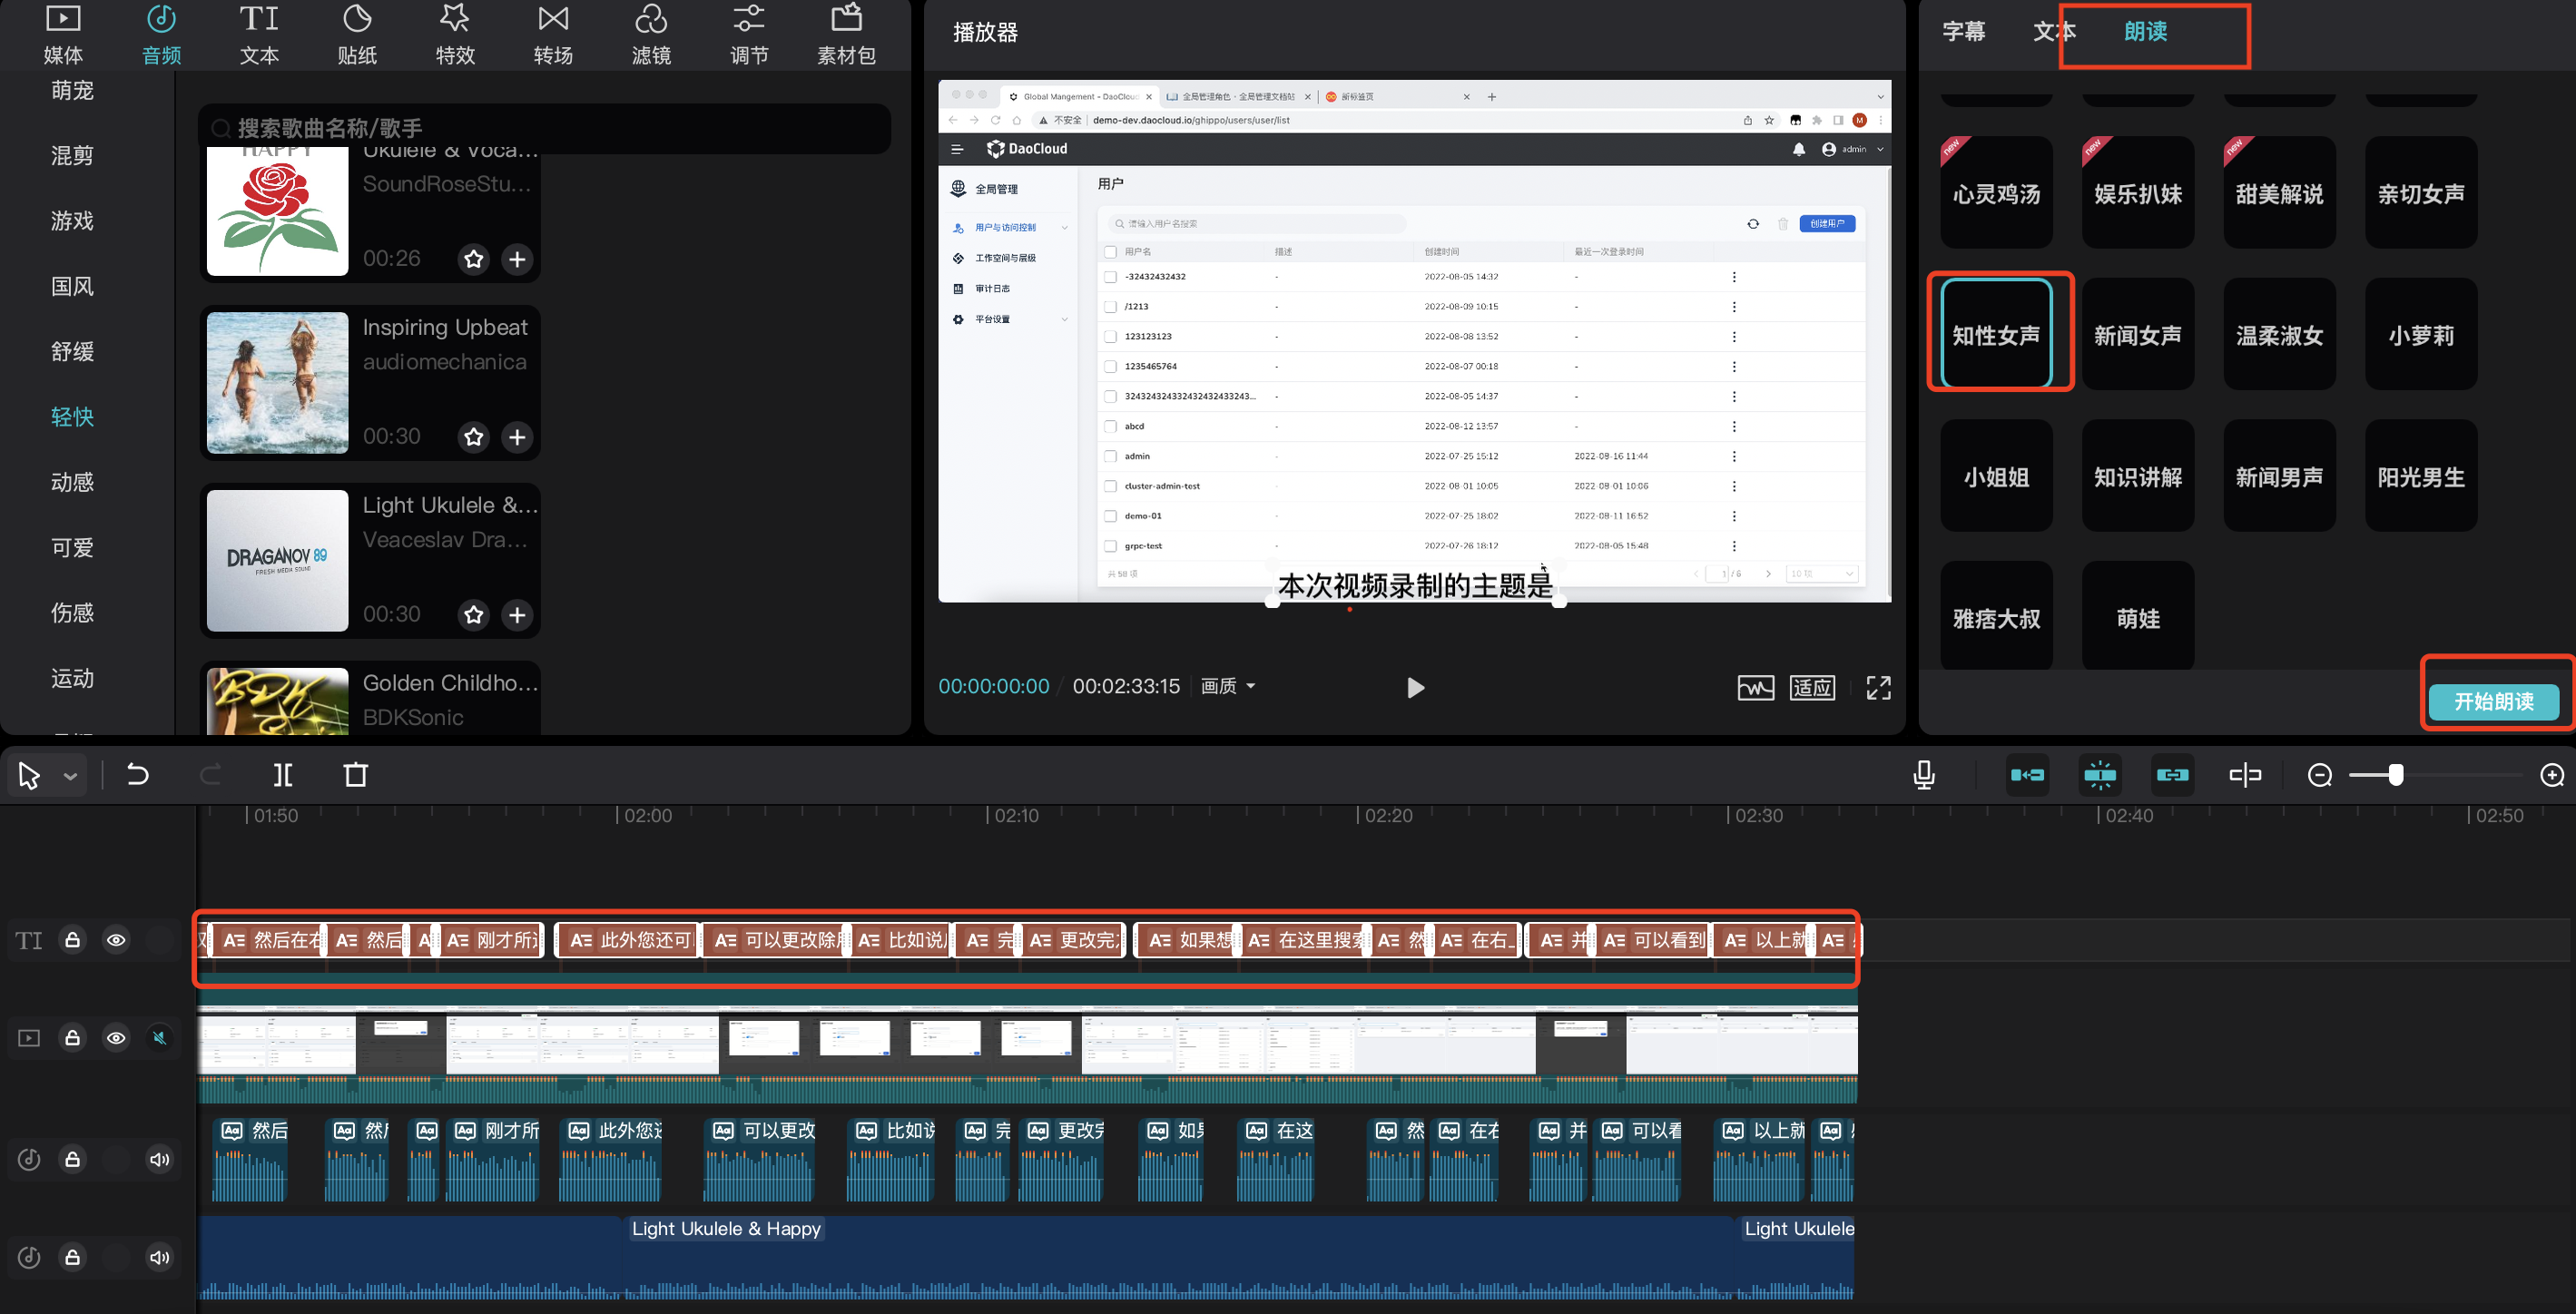Viewport: 2576px width, 1314px height.
Task: Enter fullscreen preview in player
Action: pos(1879,688)
